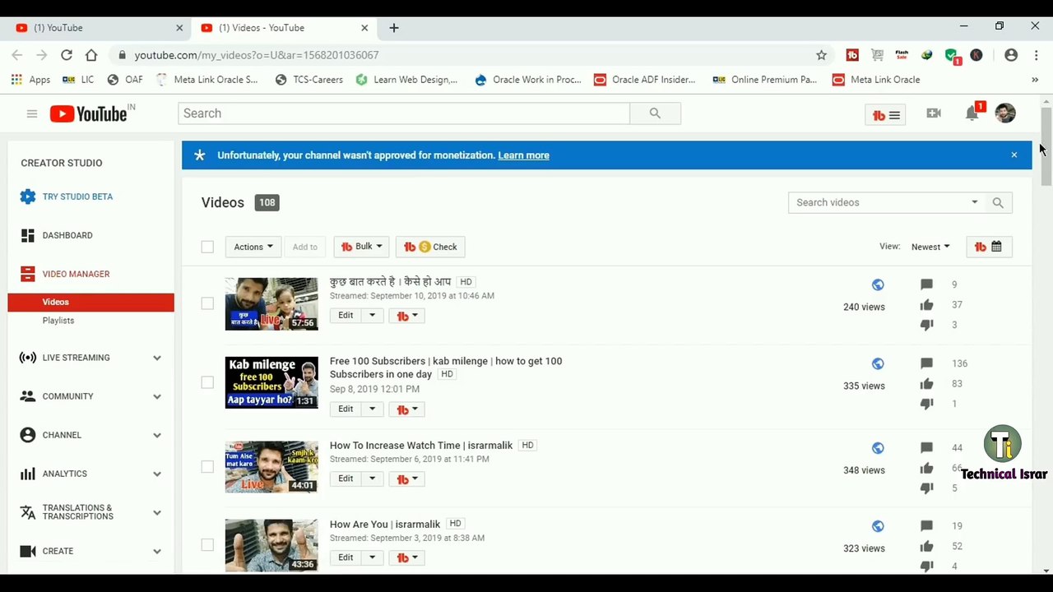Screen dimensions: 1053x592
Task: Check the How To Increase Watch Time video
Action: coord(207,467)
